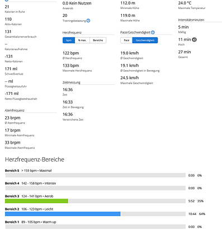Switch heart rate display to Bereiche

click(98, 40)
